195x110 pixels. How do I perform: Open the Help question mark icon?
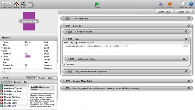coord(191,4)
